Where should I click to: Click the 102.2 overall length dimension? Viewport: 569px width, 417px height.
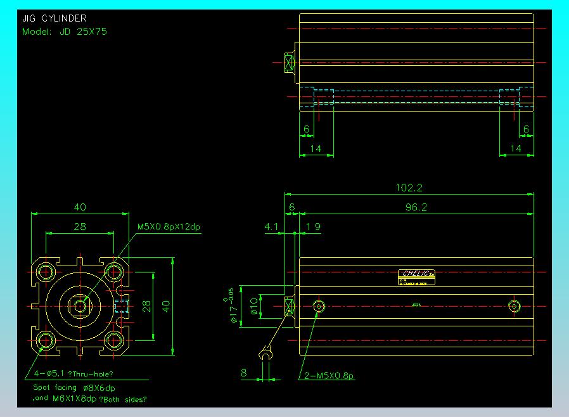(x=409, y=188)
